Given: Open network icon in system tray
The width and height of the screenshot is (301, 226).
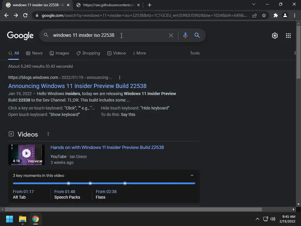Looking at the screenshot, I should pyautogui.click(x=266, y=219).
